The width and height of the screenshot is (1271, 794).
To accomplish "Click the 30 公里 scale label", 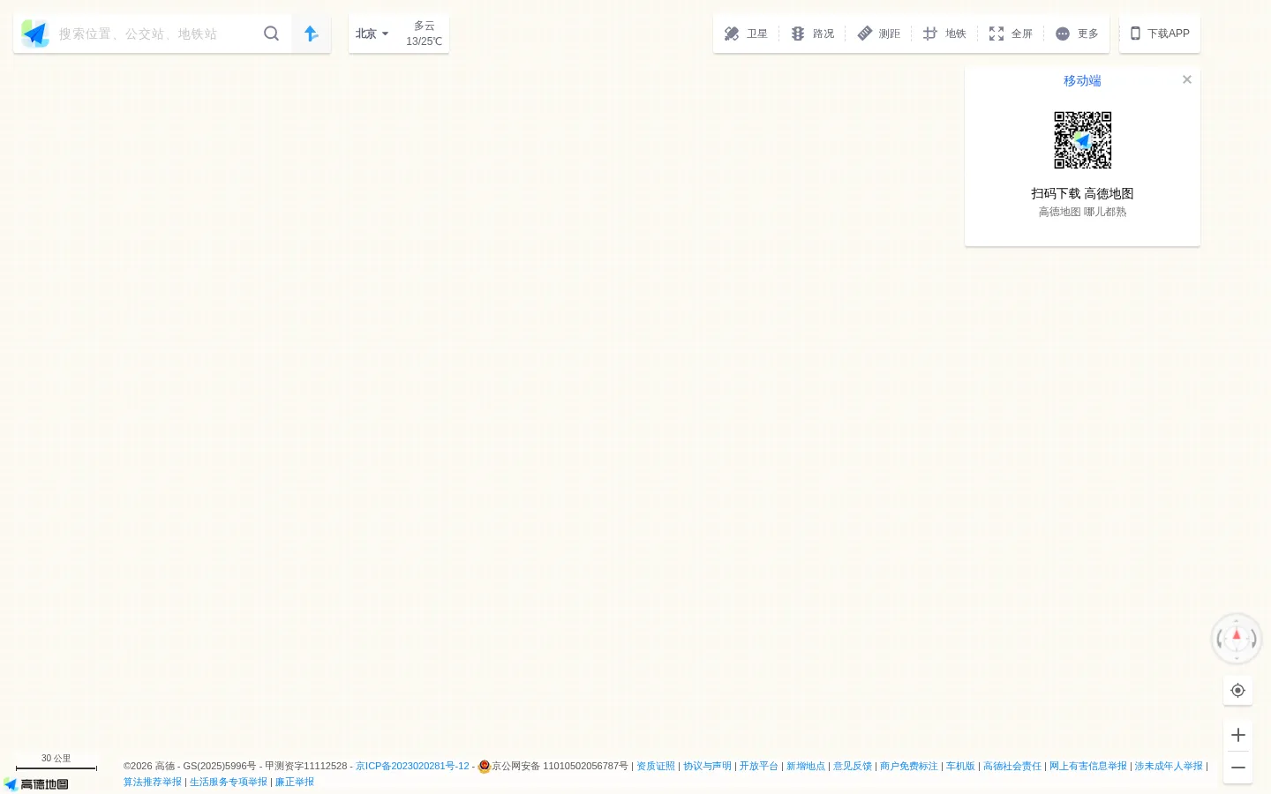I will (x=56, y=758).
